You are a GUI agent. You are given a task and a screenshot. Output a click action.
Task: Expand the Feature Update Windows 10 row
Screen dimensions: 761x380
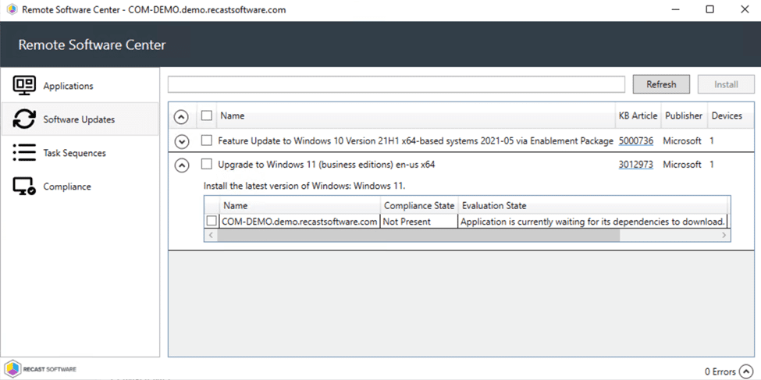(181, 142)
